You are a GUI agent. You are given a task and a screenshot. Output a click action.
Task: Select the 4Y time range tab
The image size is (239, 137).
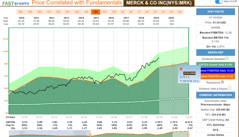(x=163, y=12)
